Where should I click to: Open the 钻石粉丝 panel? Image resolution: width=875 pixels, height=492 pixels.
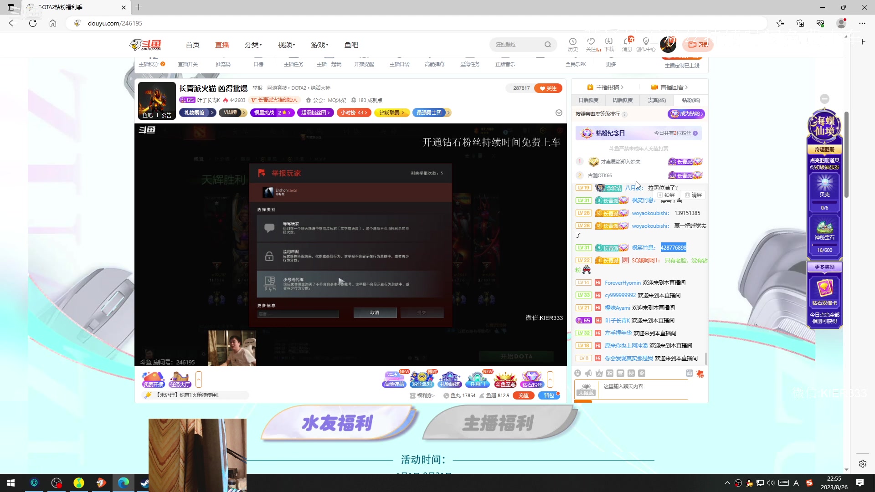pyautogui.click(x=532, y=384)
